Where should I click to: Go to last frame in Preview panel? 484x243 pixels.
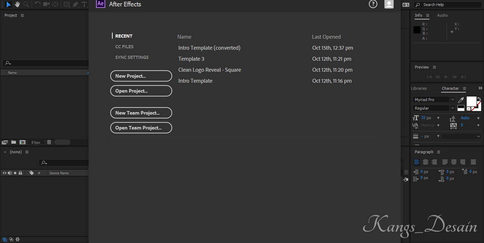(463, 77)
